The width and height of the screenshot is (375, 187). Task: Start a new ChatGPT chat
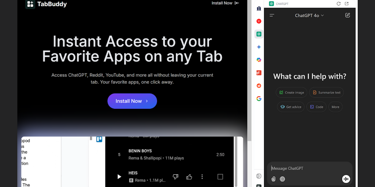tap(348, 15)
